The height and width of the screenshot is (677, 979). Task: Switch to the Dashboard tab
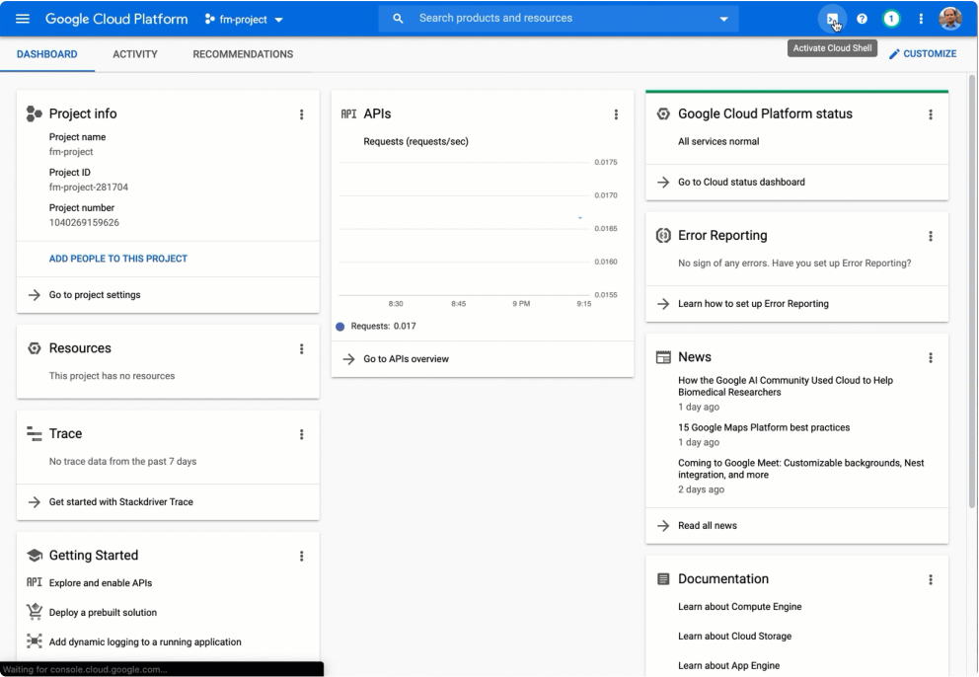coord(46,54)
